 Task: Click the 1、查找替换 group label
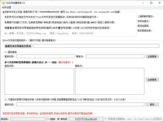11,52
